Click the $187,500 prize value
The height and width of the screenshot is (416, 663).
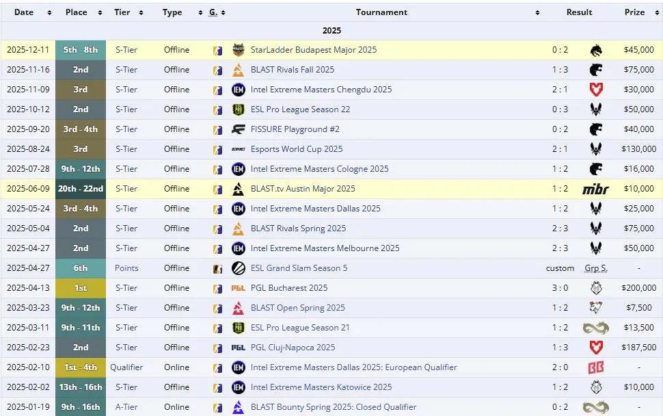tap(638, 348)
